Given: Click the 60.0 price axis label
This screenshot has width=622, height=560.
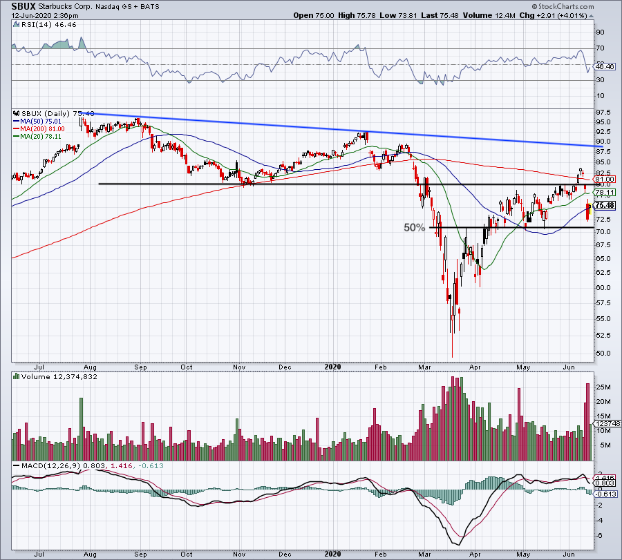Looking at the screenshot, I should [x=603, y=288].
